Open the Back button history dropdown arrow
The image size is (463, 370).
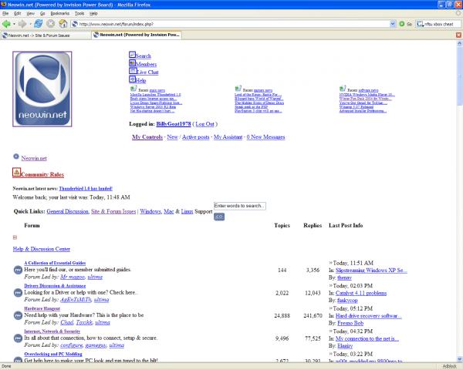(x=14, y=24)
